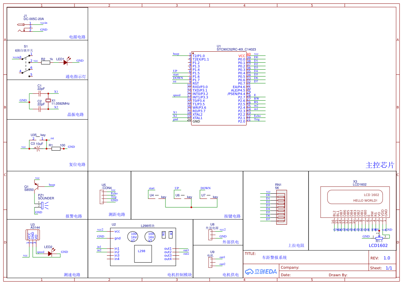Click the 主控芯片 section label

tap(380, 165)
